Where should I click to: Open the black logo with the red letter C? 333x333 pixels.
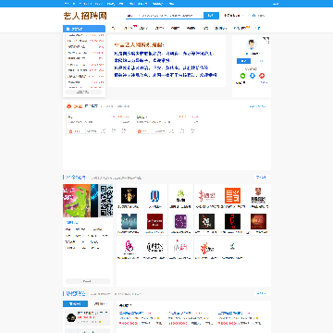[232, 221]
